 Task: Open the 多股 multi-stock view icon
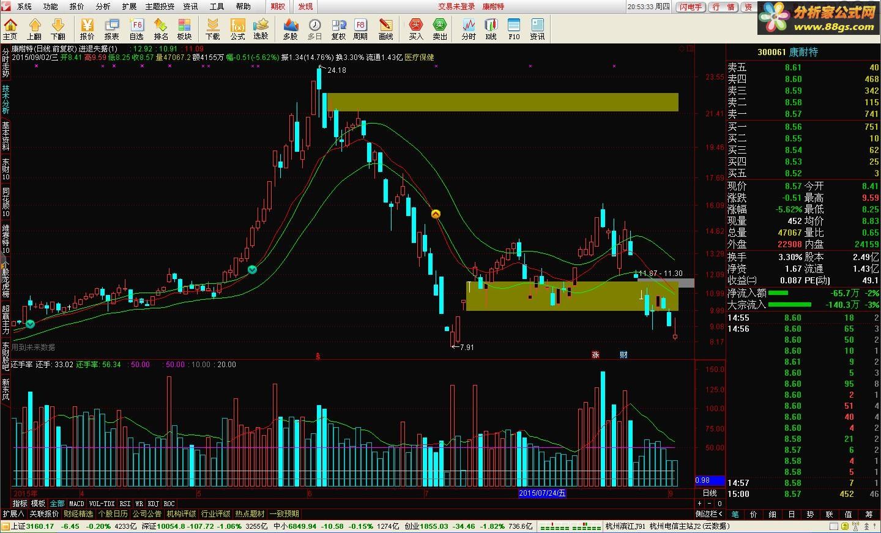coord(291,29)
